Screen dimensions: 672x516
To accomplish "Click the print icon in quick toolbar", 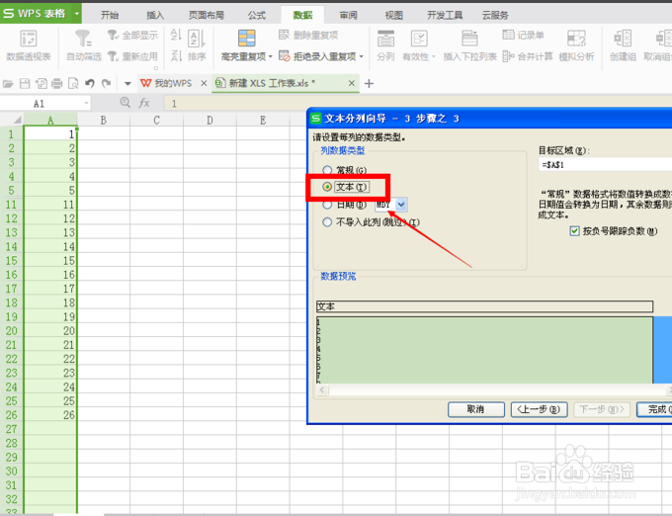I will coord(57,84).
